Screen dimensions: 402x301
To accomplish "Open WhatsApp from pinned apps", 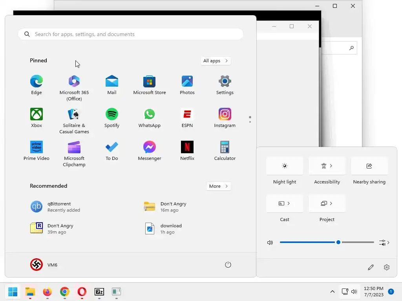I will [150, 118].
